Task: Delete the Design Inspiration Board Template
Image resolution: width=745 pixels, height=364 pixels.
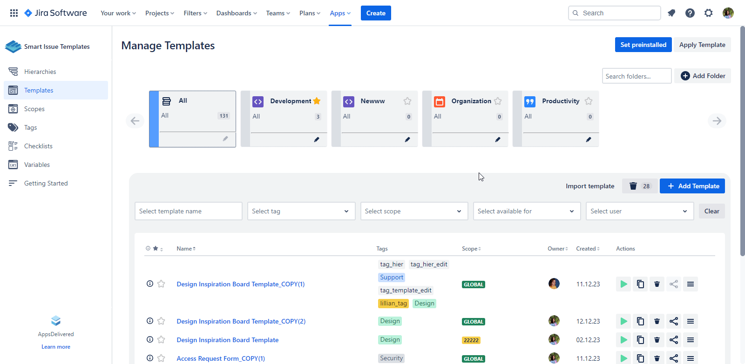Action: pos(657,340)
